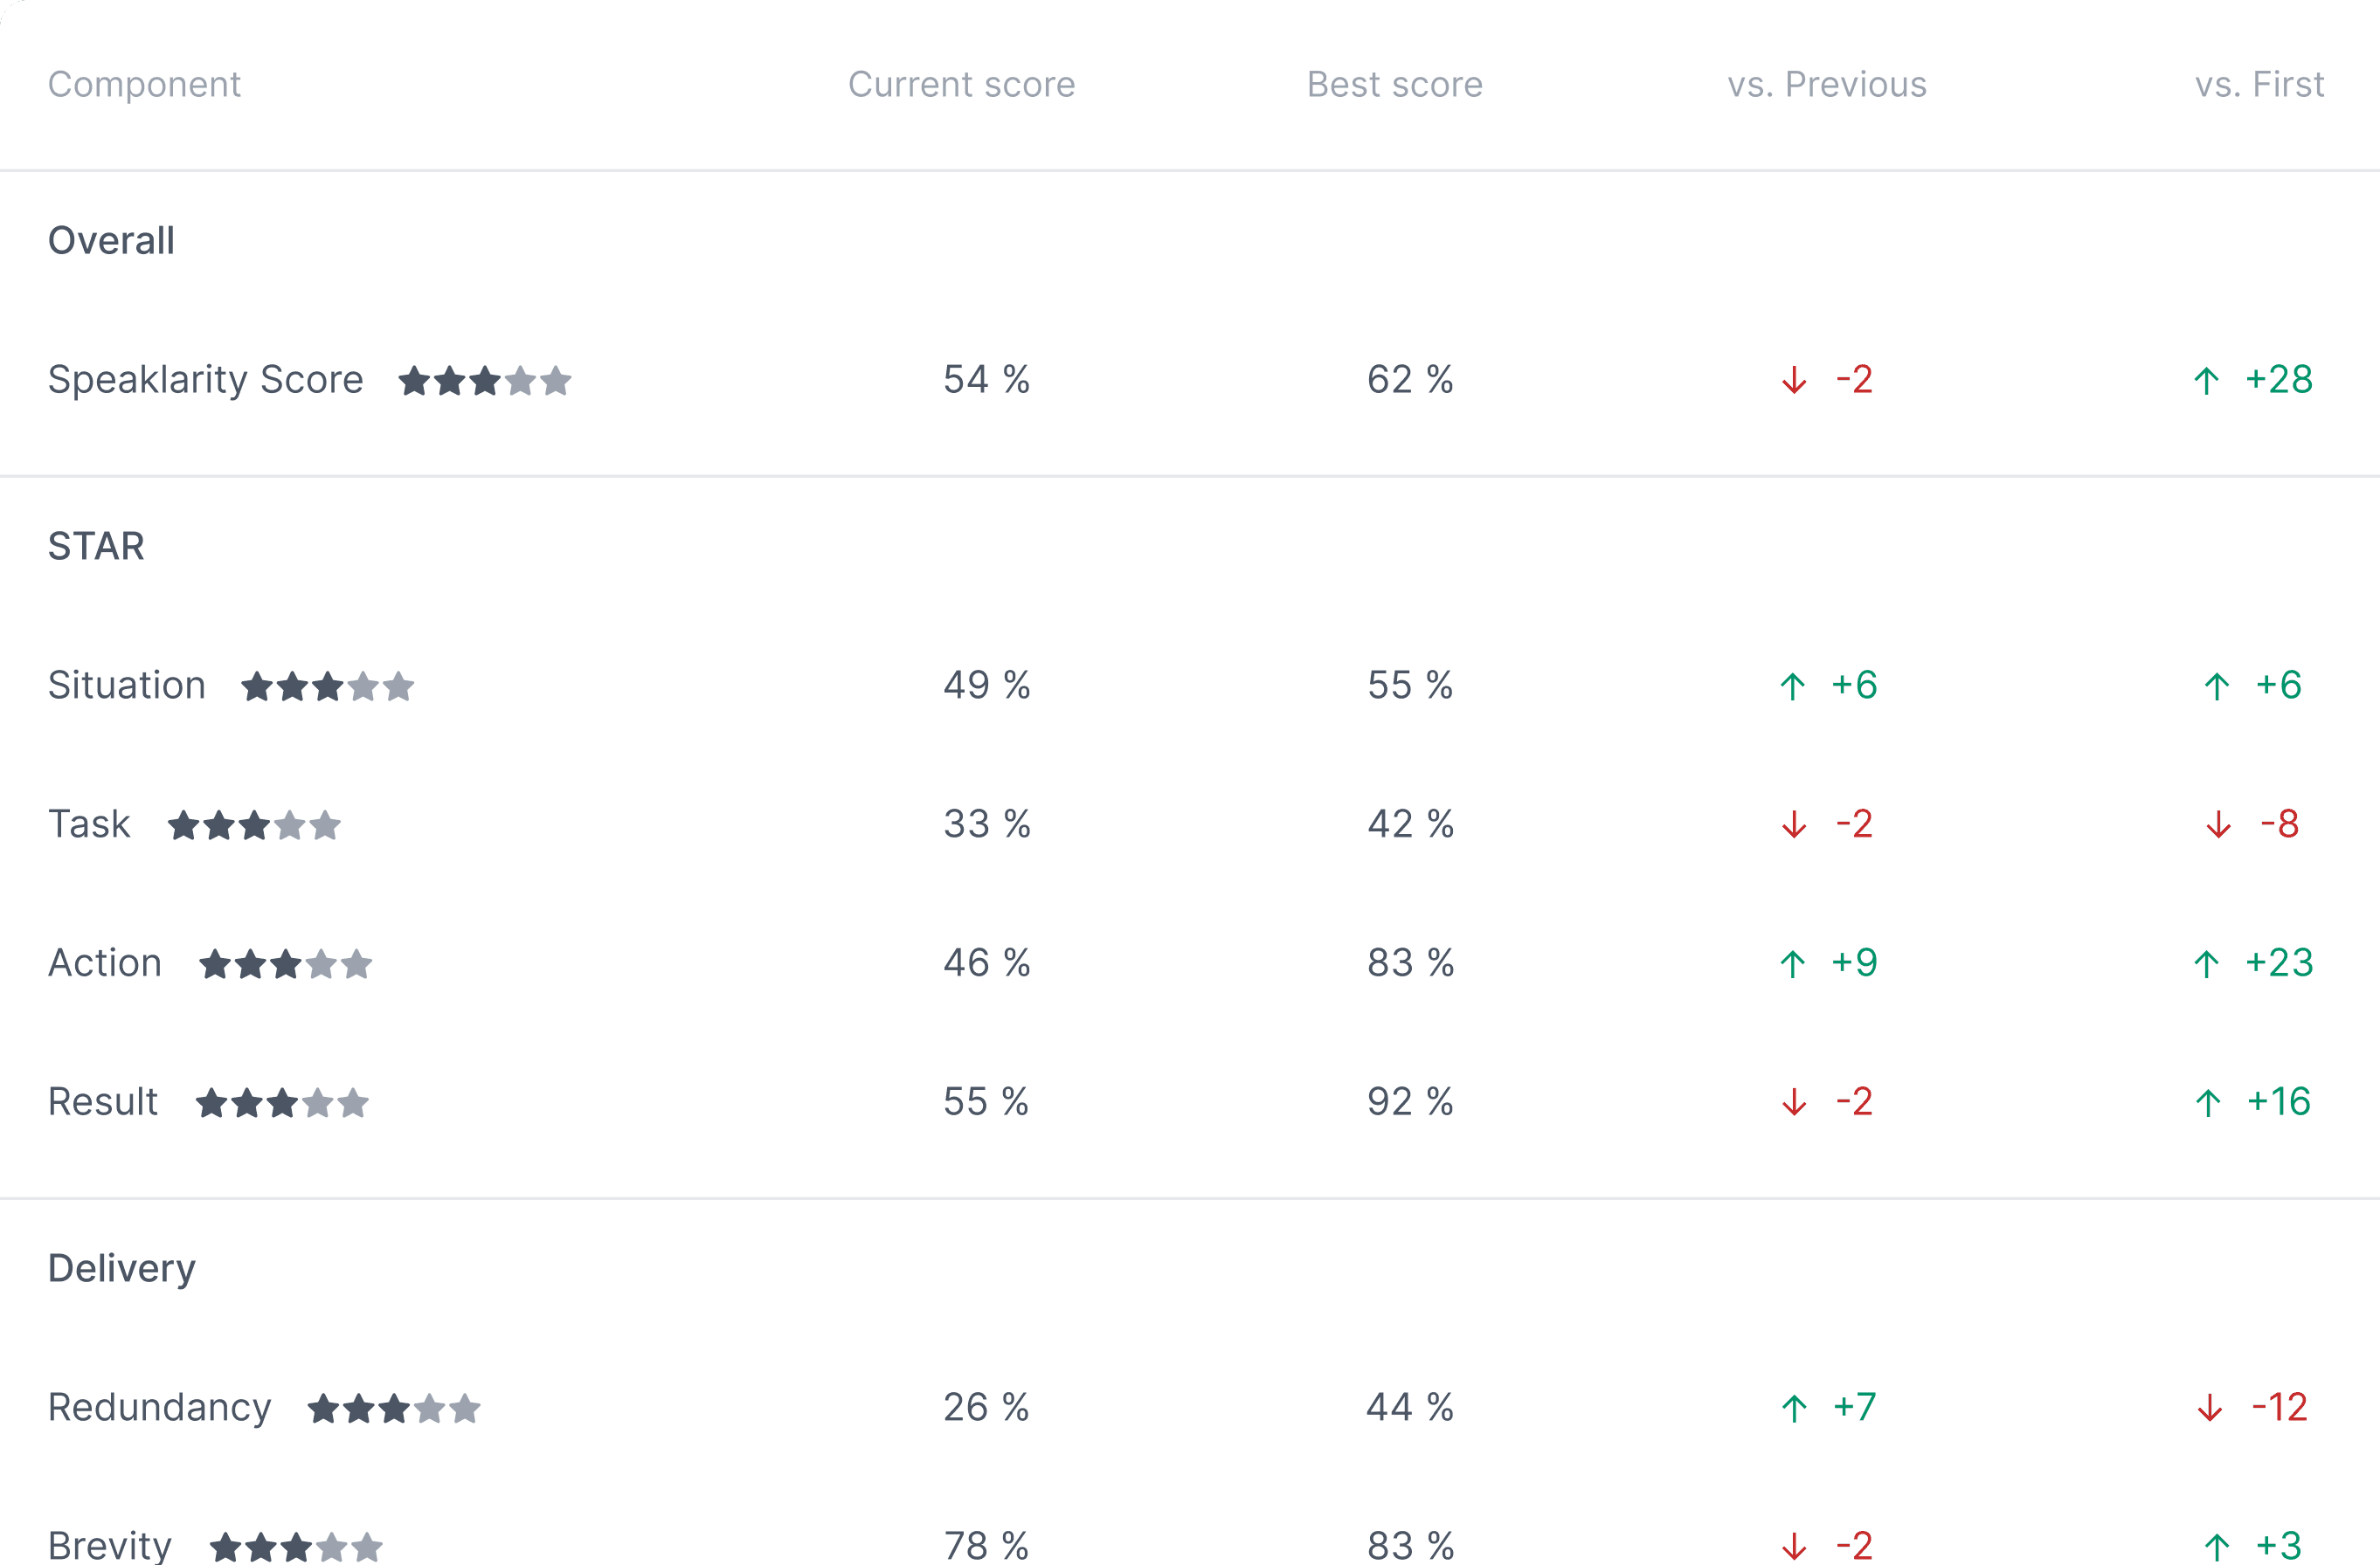2380x1565 pixels.
Task: Click the Component column header
Action: (144, 84)
